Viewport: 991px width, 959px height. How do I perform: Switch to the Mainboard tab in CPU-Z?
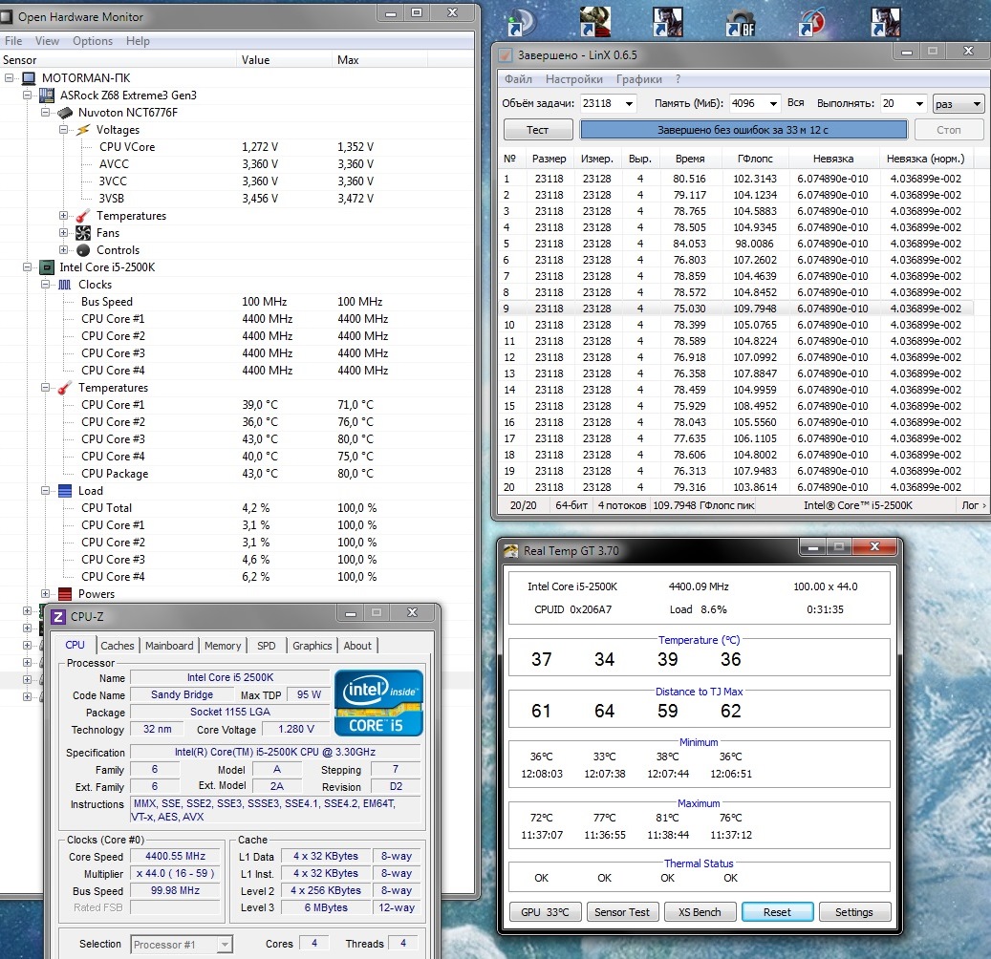(x=169, y=646)
